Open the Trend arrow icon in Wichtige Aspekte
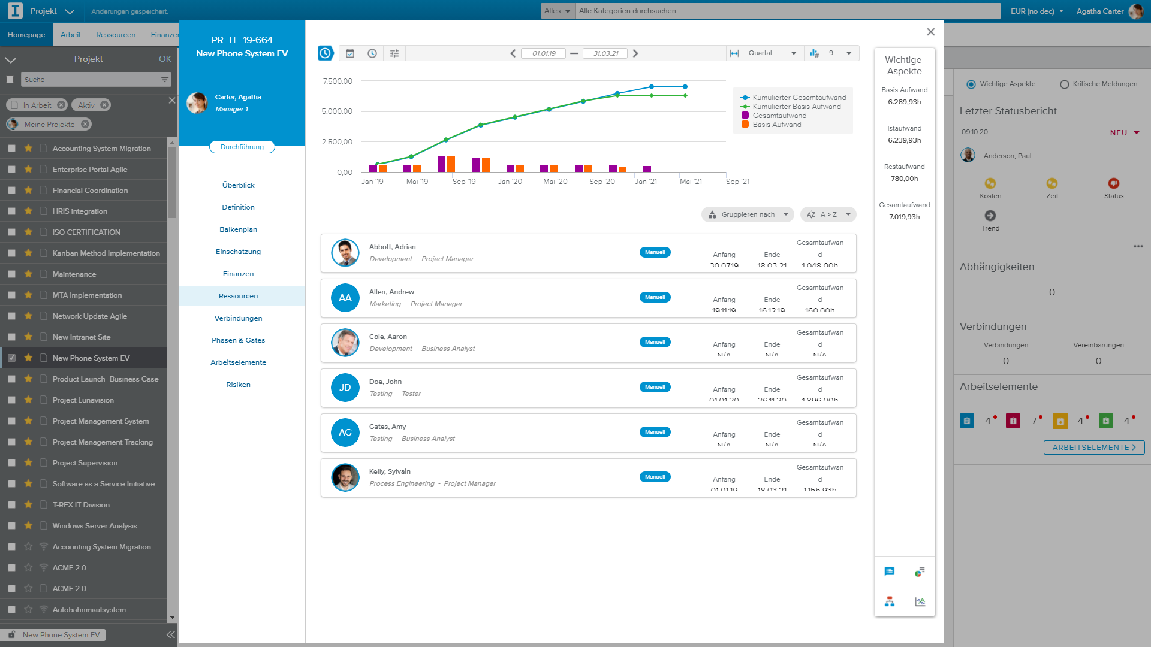This screenshot has width=1151, height=647. (990, 216)
